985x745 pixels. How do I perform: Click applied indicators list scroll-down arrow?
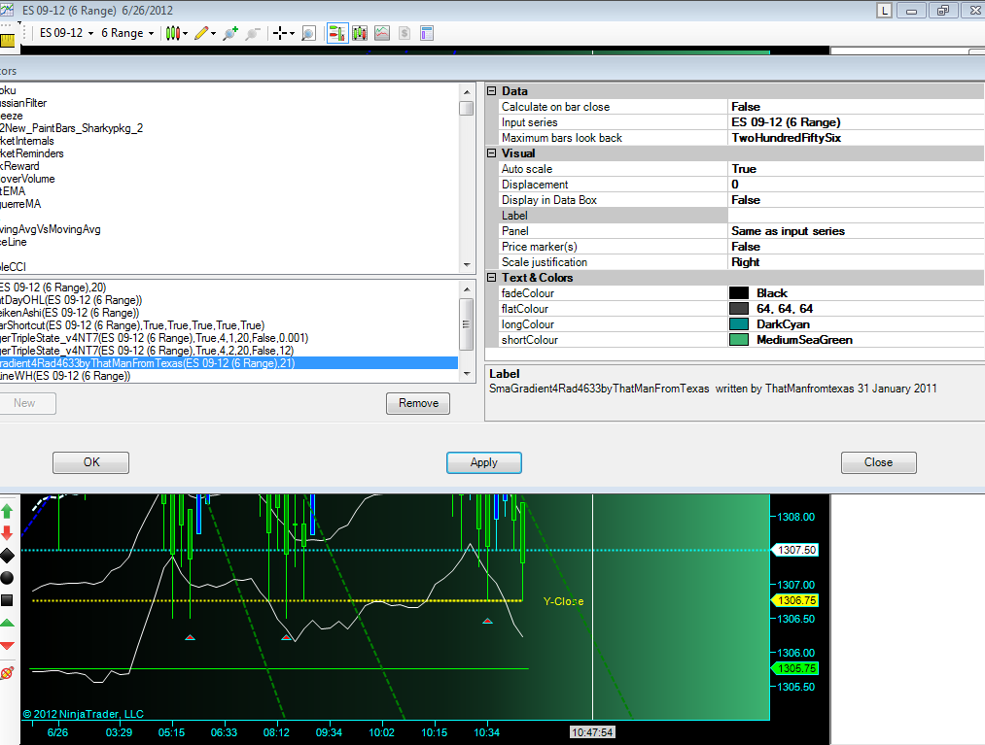coord(466,374)
